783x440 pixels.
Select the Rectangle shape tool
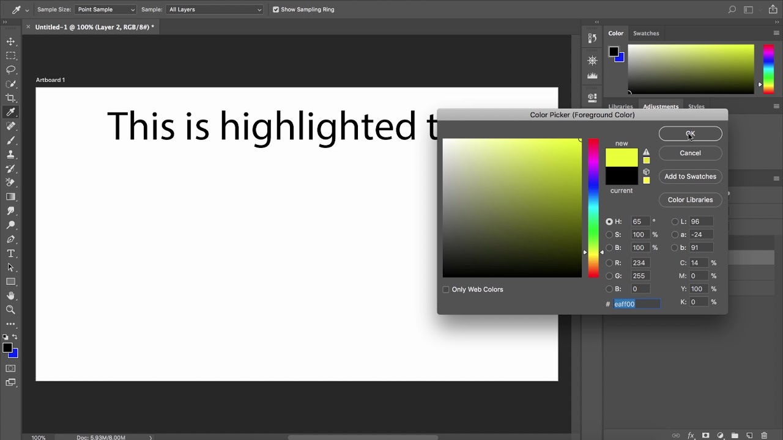[x=10, y=282]
